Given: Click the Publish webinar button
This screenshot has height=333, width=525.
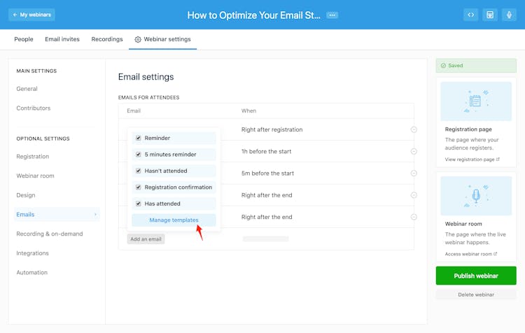Looking at the screenshot, I should (x=476, y=276).
